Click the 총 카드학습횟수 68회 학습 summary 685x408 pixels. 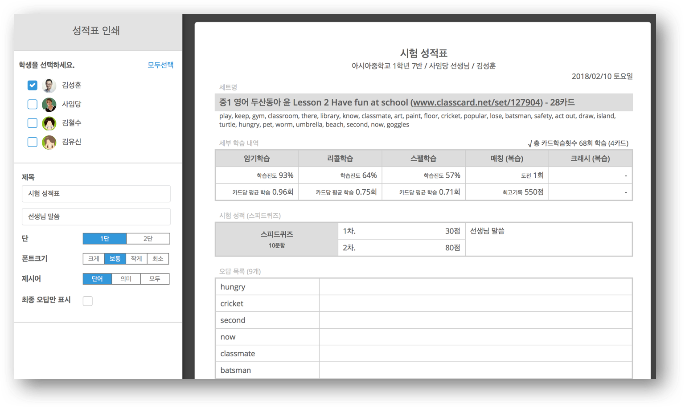click(x=578, y=143)
